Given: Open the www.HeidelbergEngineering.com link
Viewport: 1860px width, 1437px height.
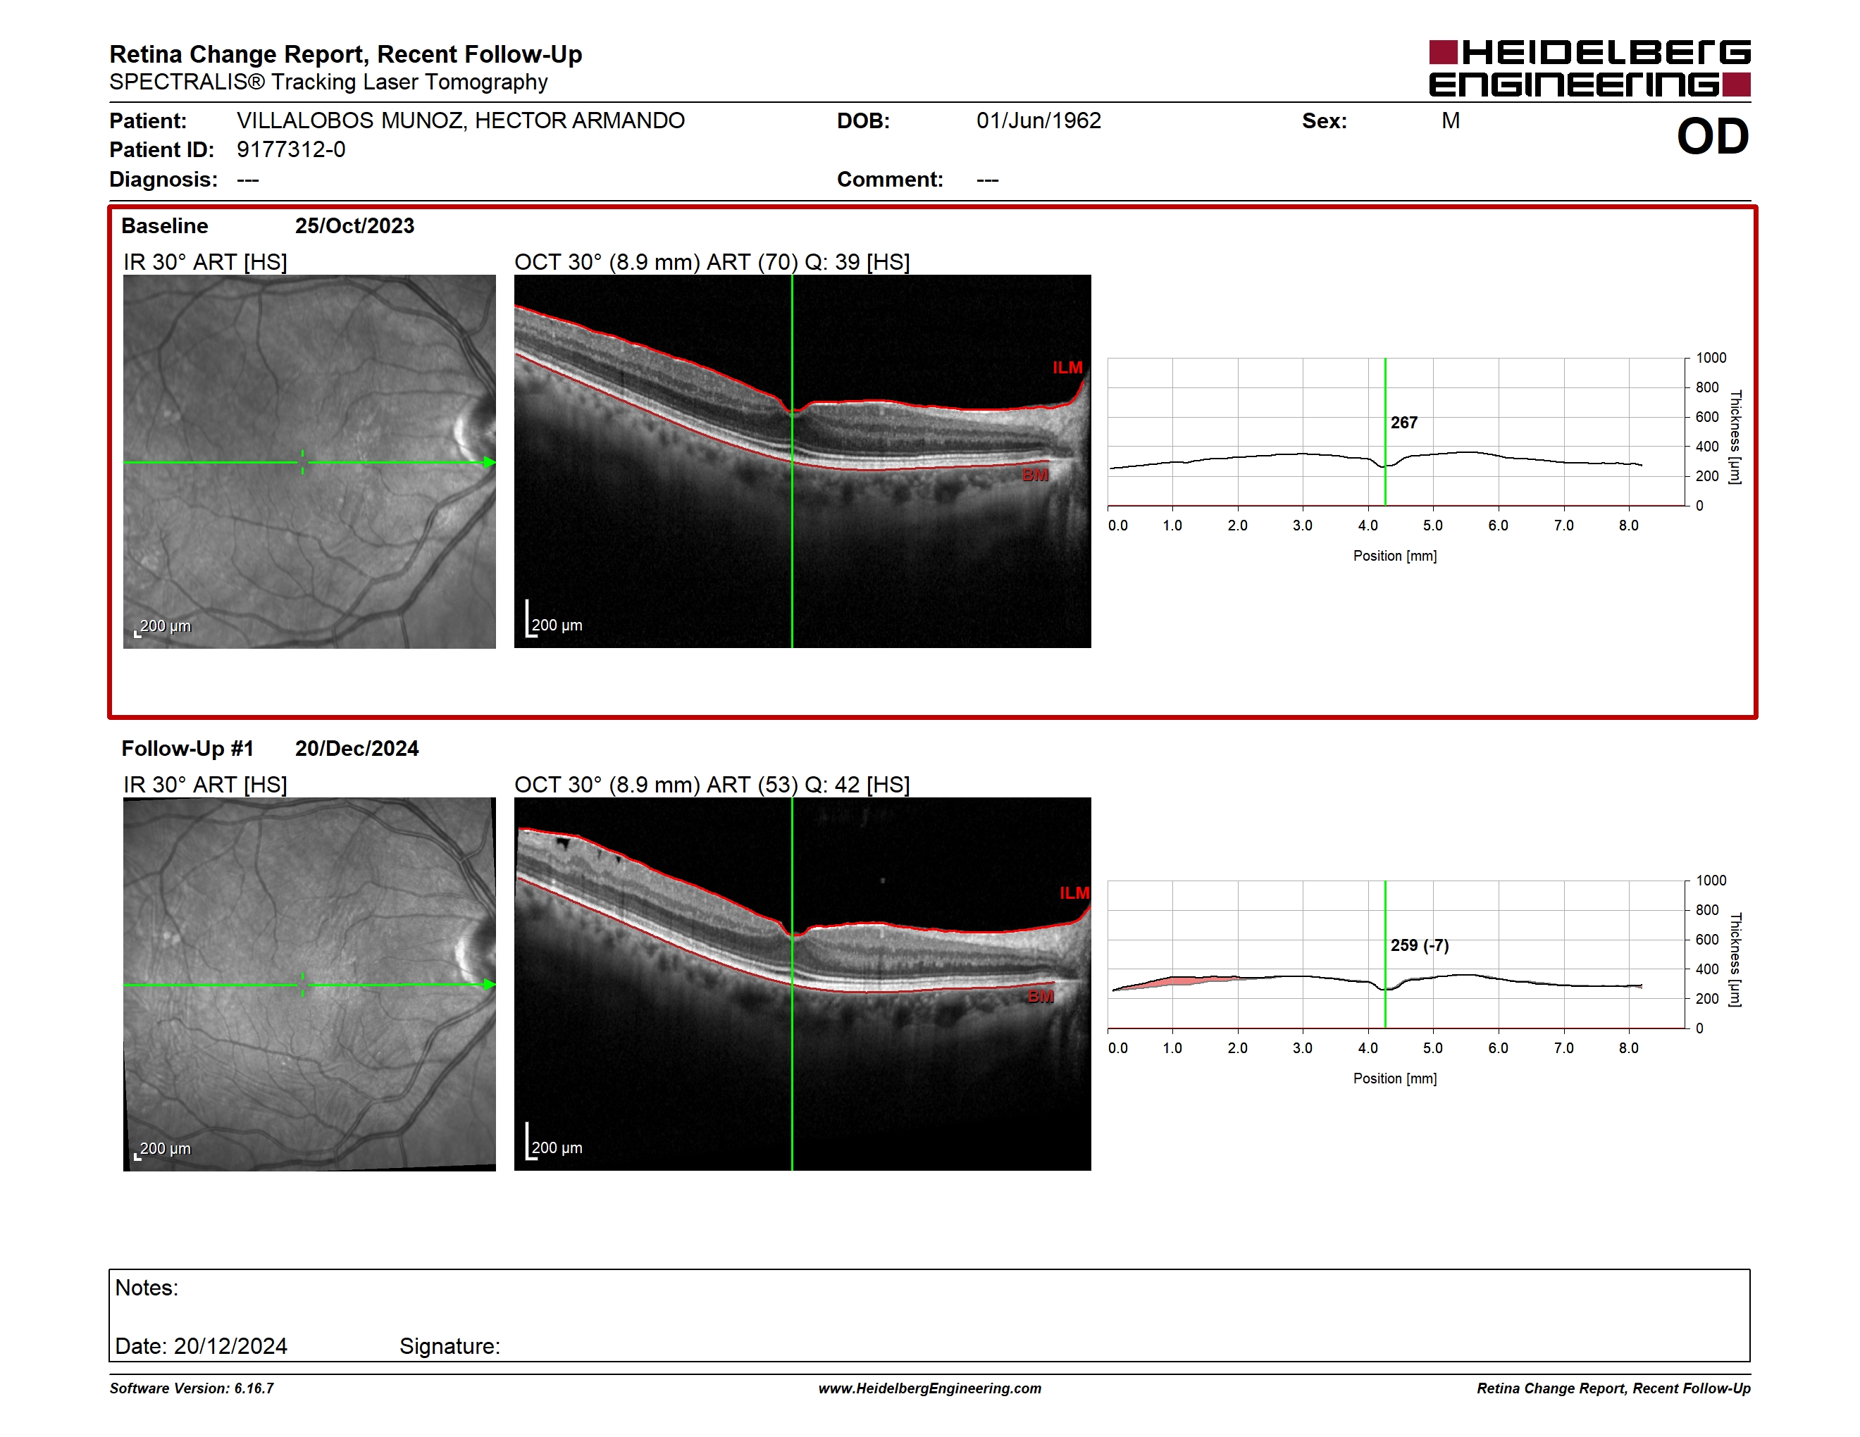Looking at the screenshot, I should [930, 1388].
